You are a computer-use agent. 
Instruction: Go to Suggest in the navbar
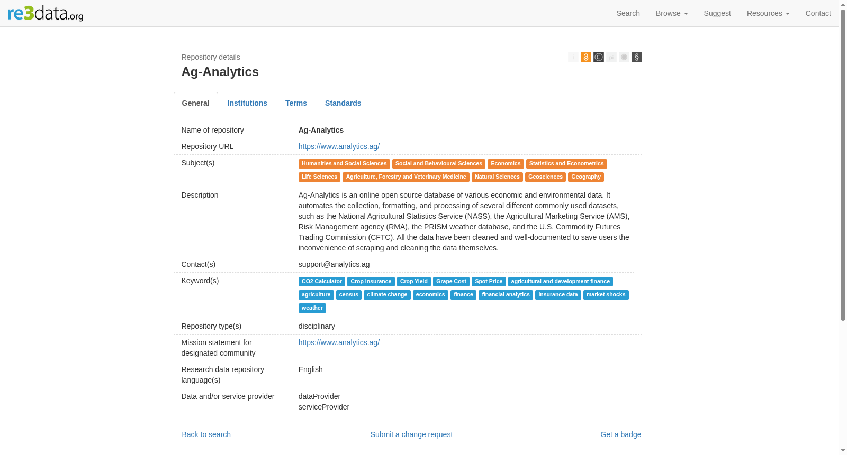[717, 13]
